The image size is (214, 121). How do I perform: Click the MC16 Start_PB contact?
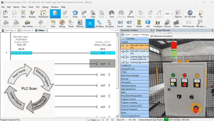tap(21, 53)
